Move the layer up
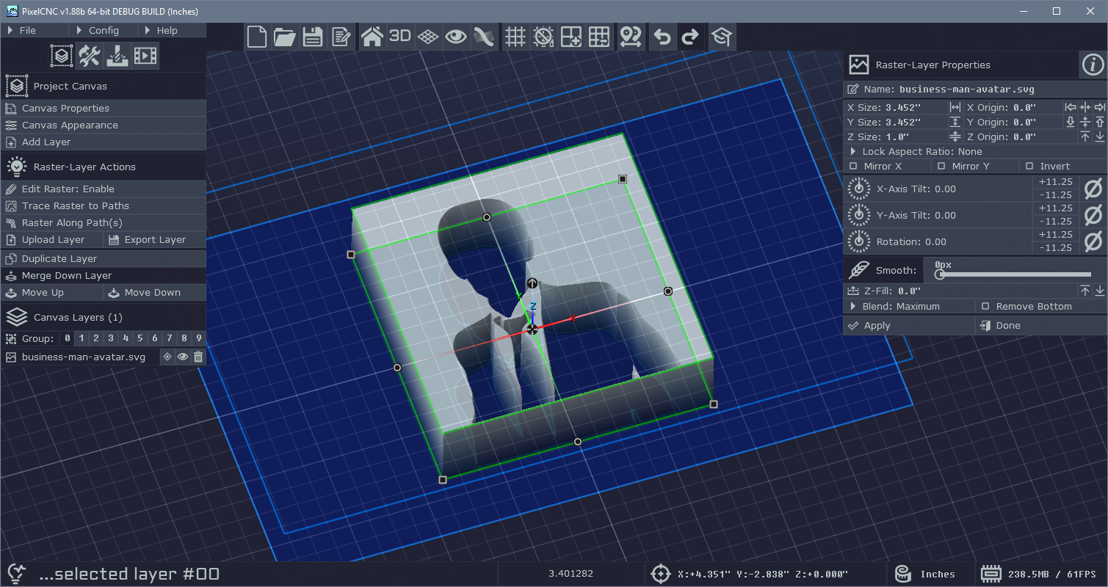 [52, 292]
